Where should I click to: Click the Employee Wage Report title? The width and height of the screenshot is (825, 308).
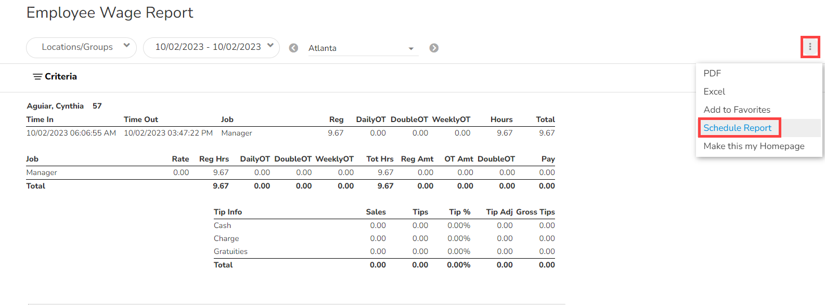click(110, 12)
